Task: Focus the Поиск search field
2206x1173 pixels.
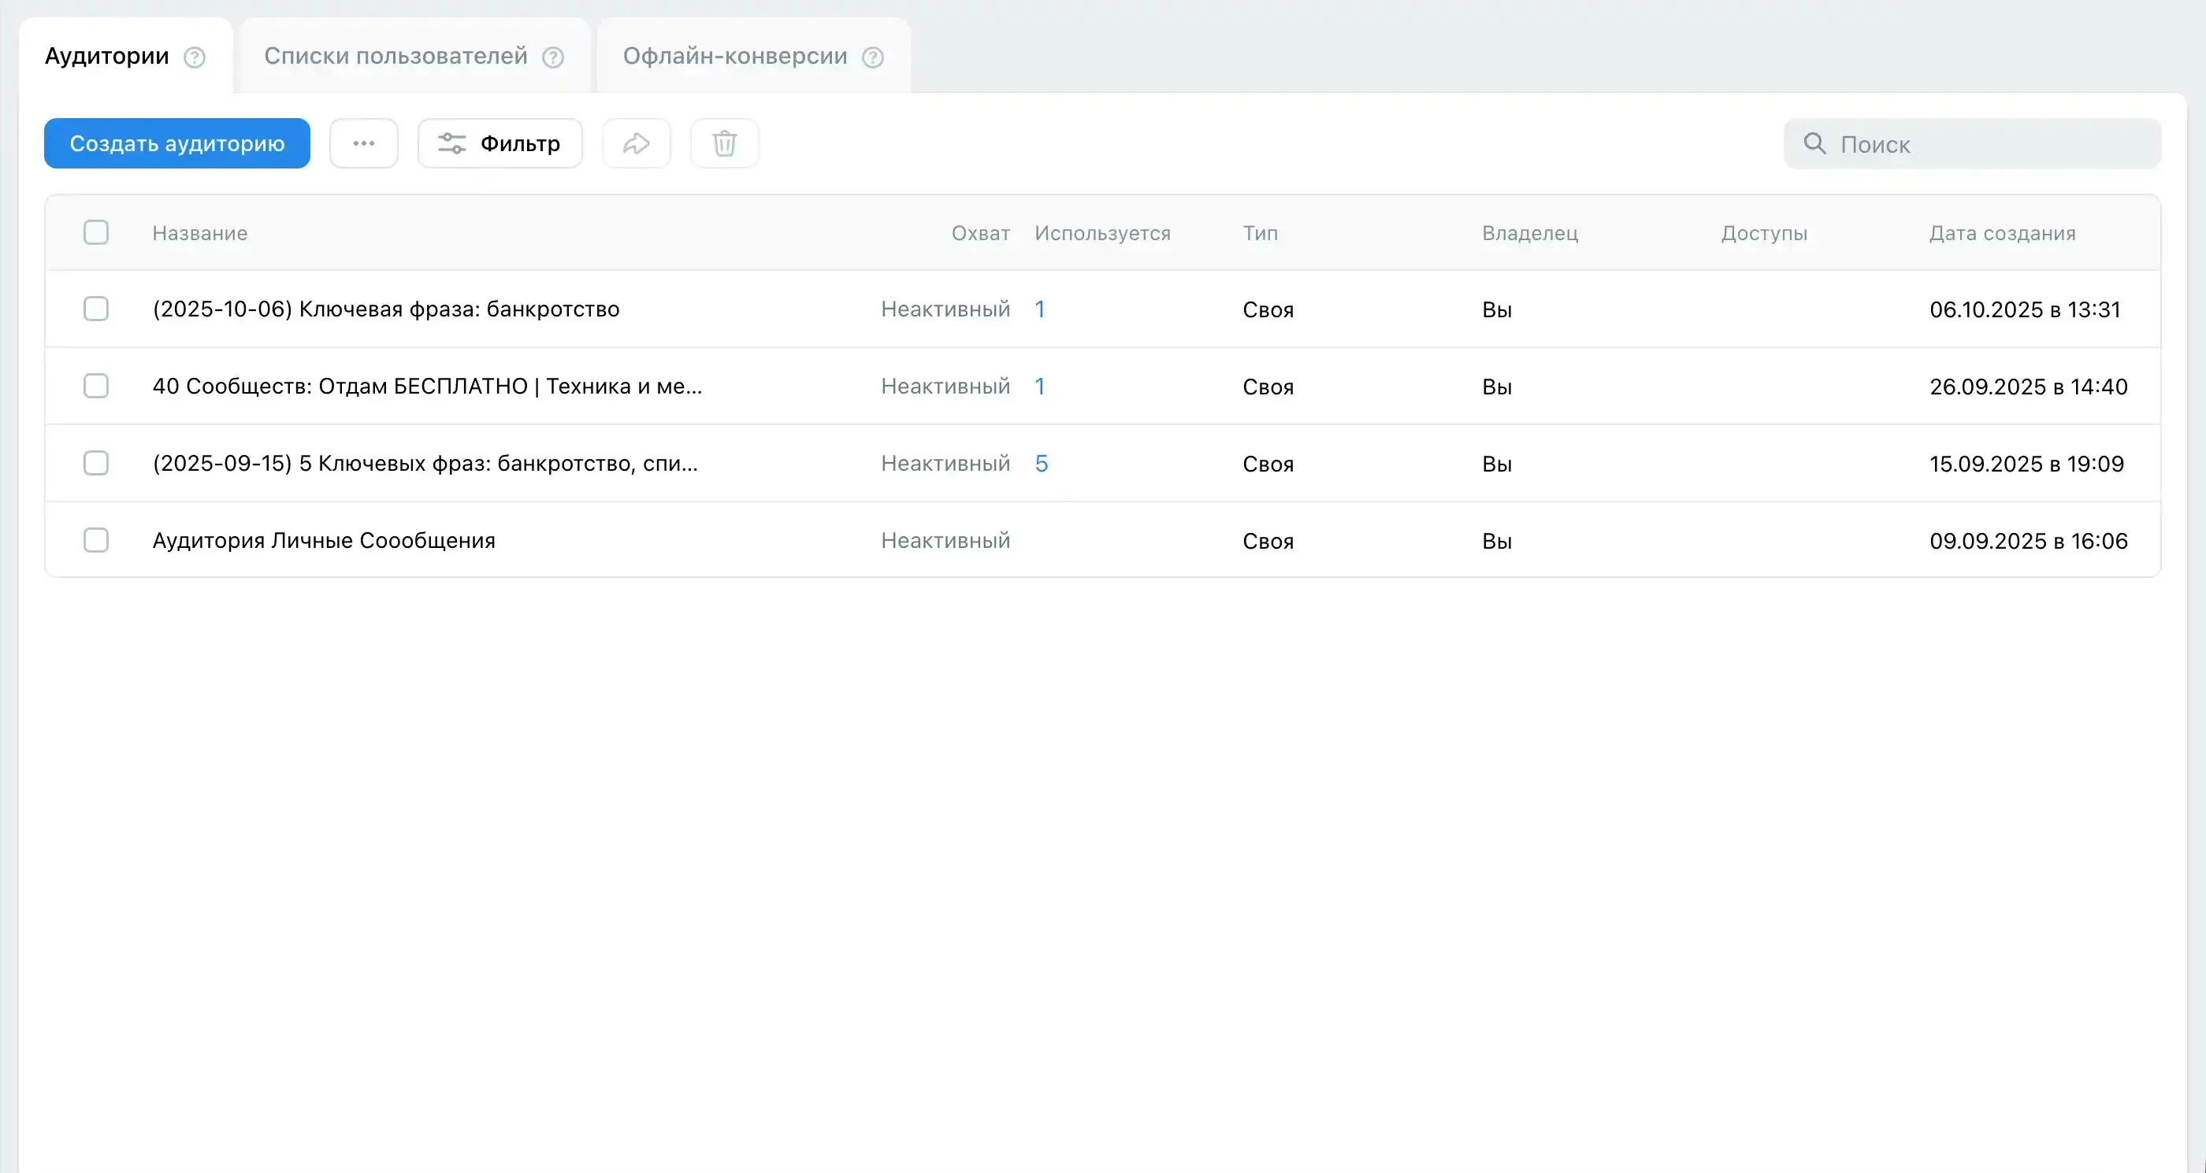Action: pos(1972,144)
